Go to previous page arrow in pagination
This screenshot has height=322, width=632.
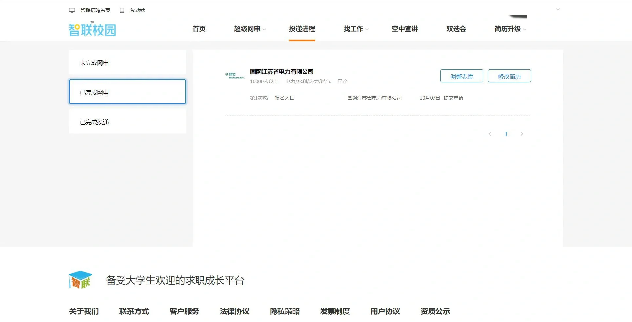tap(490, 134)
